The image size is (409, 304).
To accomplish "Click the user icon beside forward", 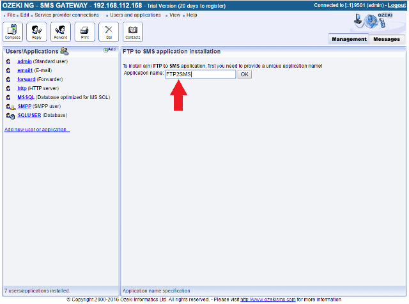I will (8, 79).
